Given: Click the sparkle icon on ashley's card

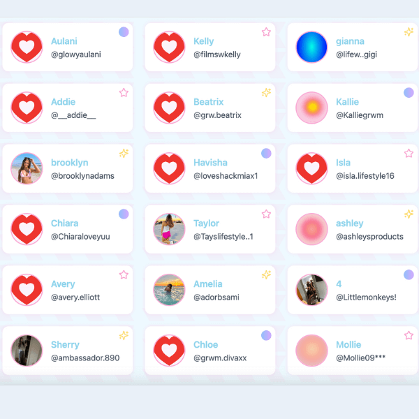Looking at the screenshot, I should [x=409, y=214].
